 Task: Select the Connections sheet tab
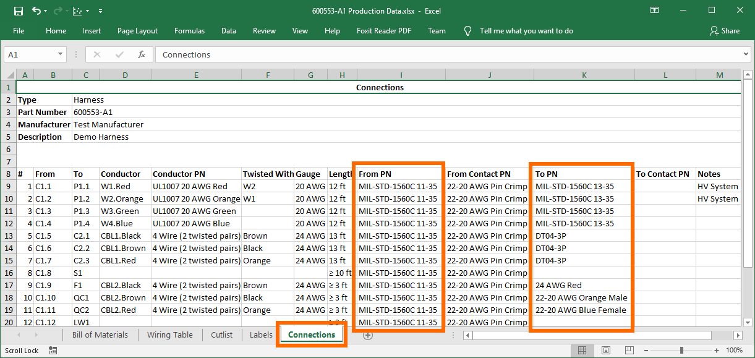[312, 335]
